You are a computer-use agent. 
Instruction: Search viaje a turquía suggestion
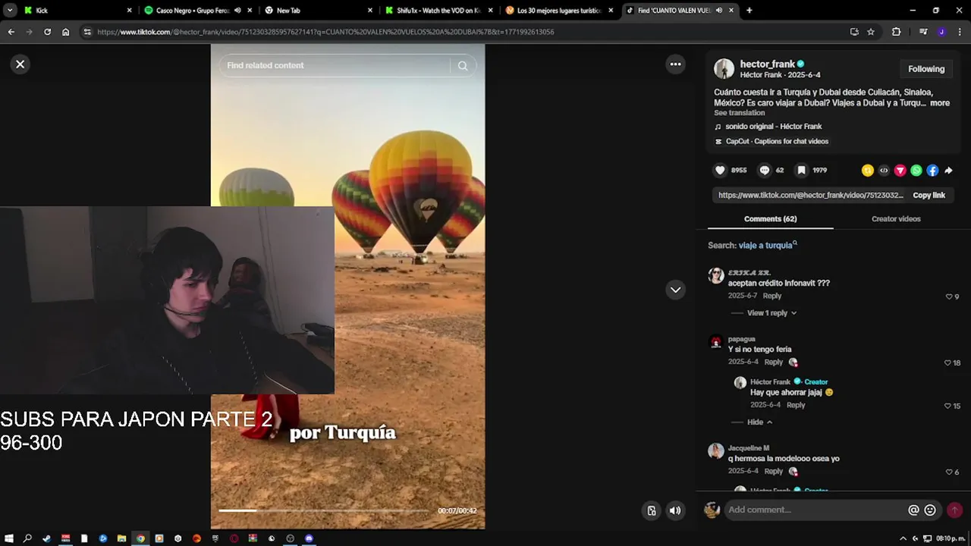click(x=768, y=246)
